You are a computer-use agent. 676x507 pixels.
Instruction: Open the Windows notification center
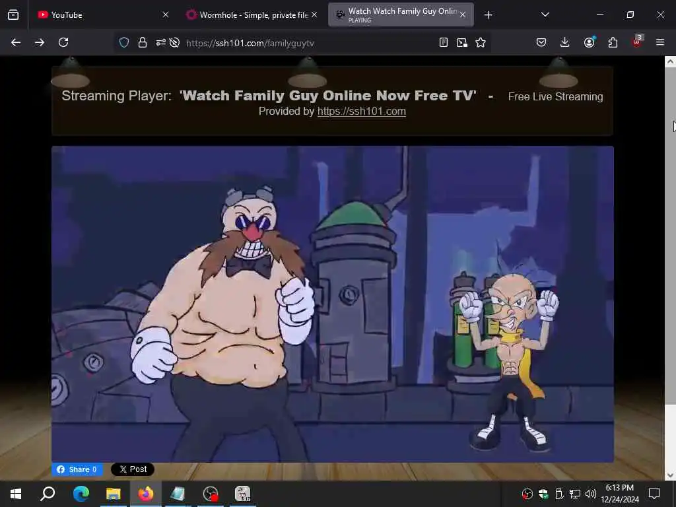654,494
